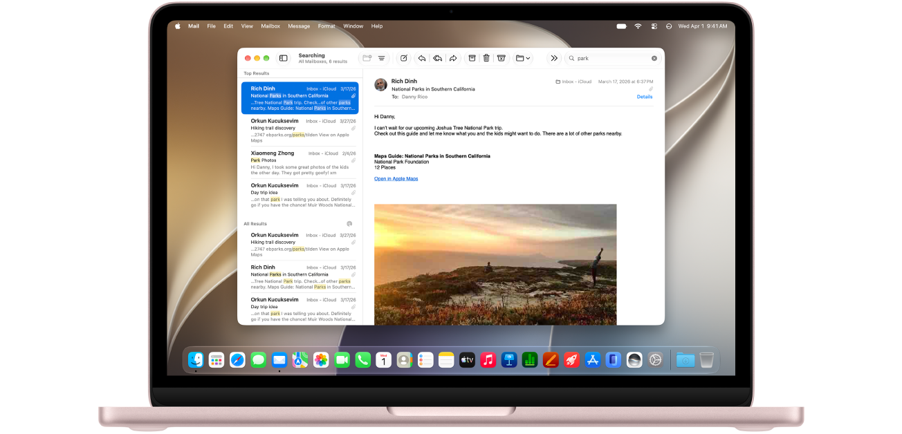Open the Downloads folder in the Dock

[x=685, y=360]
